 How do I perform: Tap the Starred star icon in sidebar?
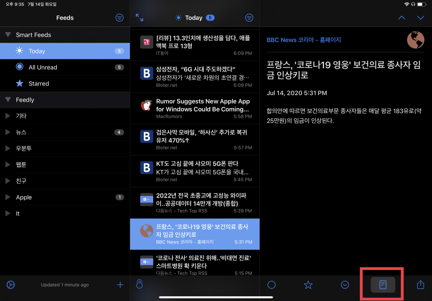(19, 83)
